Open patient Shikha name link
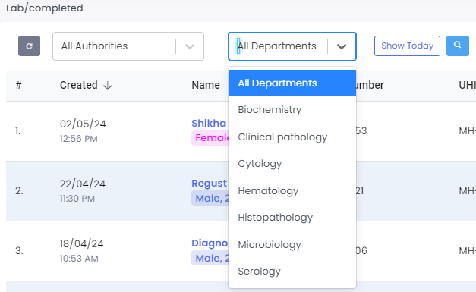The image size is (476, 292). [x=209, y=123]
